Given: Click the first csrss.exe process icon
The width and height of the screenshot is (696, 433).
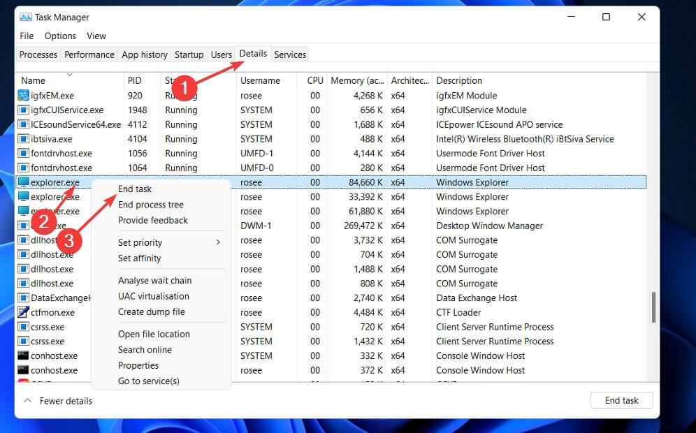Looking at the screenshot, I should 24,327.
